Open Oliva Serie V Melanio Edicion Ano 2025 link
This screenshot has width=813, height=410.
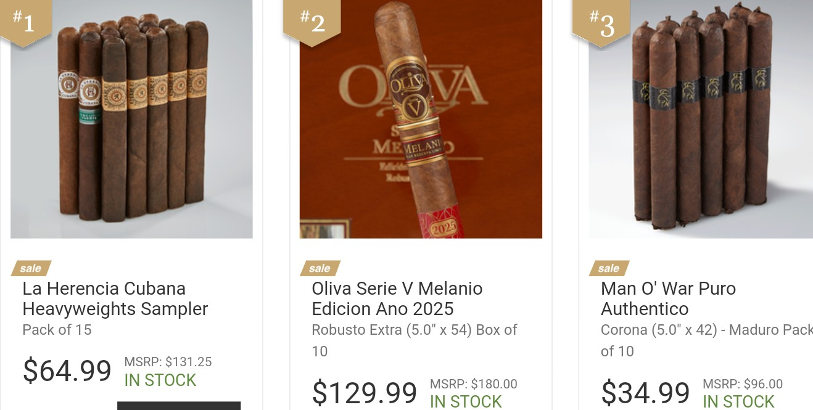397,298
